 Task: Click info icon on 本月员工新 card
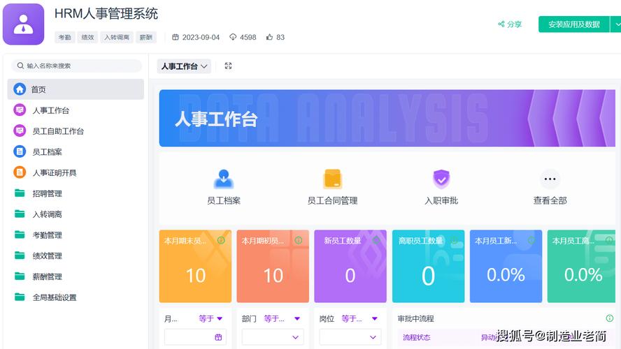click(x=531, y=240)
